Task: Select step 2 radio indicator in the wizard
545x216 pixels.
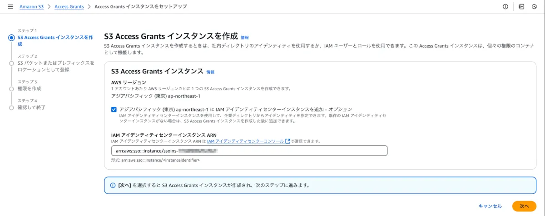Action: (x=11, y=63)
